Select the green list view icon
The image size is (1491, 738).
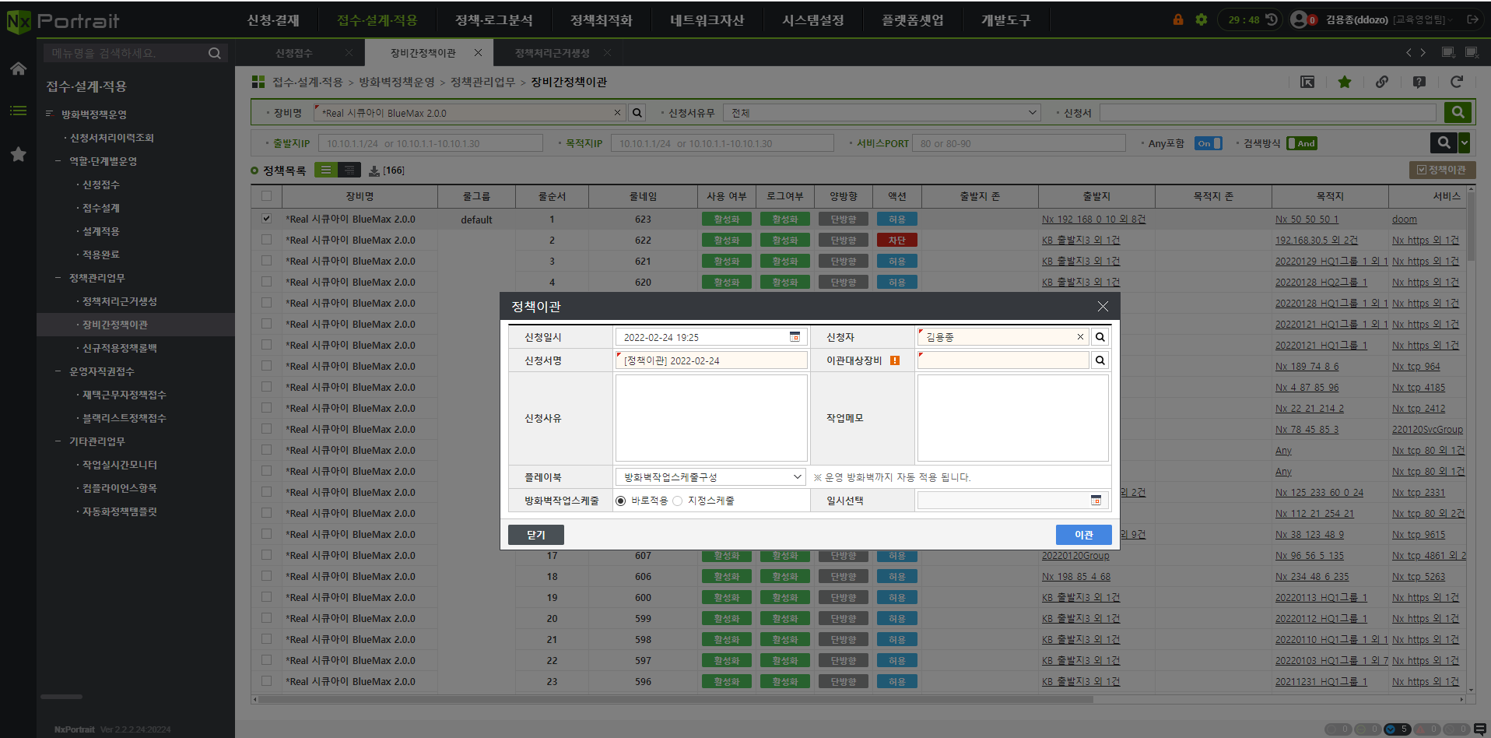tap(326, 170)
